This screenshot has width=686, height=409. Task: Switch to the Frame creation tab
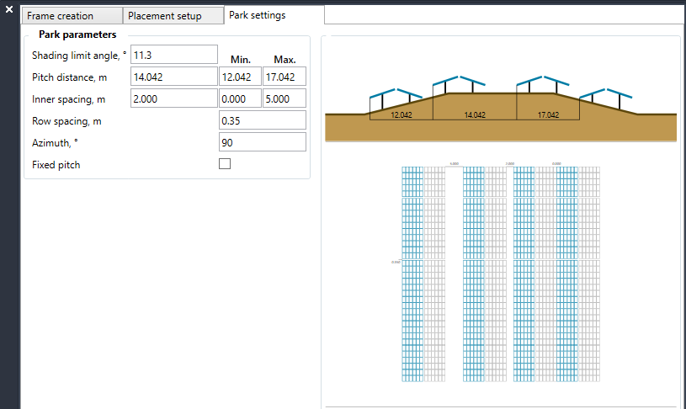[72, 16]
